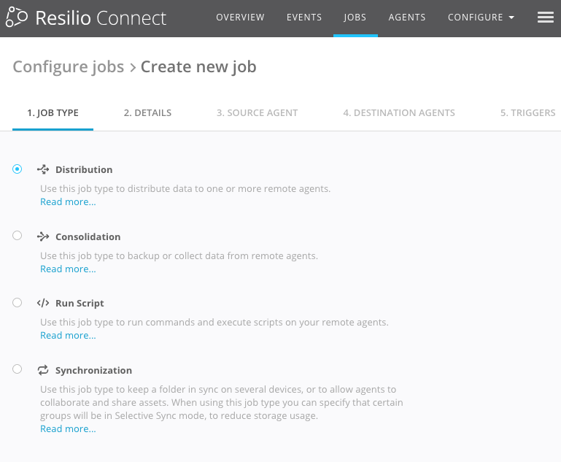
Task: Click the Resilio Connect logo icon
Action: click(17, 18)
